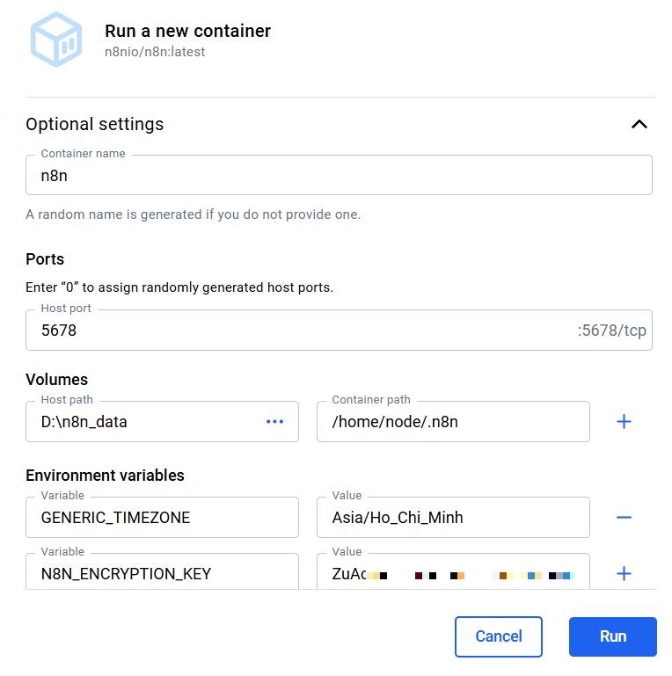
Task: Add another environment variable with plus icon
Action: point(624,574)
